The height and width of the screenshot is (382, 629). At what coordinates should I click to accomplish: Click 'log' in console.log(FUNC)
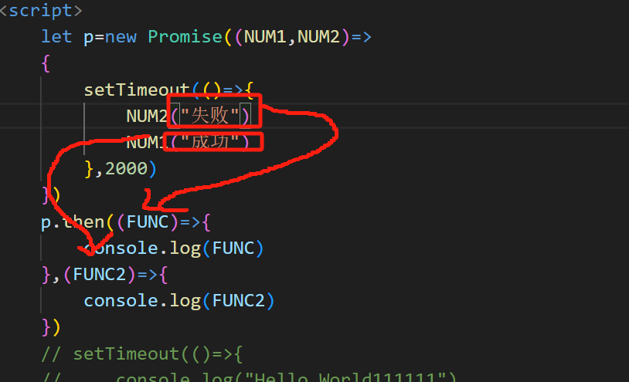[185, 248]
